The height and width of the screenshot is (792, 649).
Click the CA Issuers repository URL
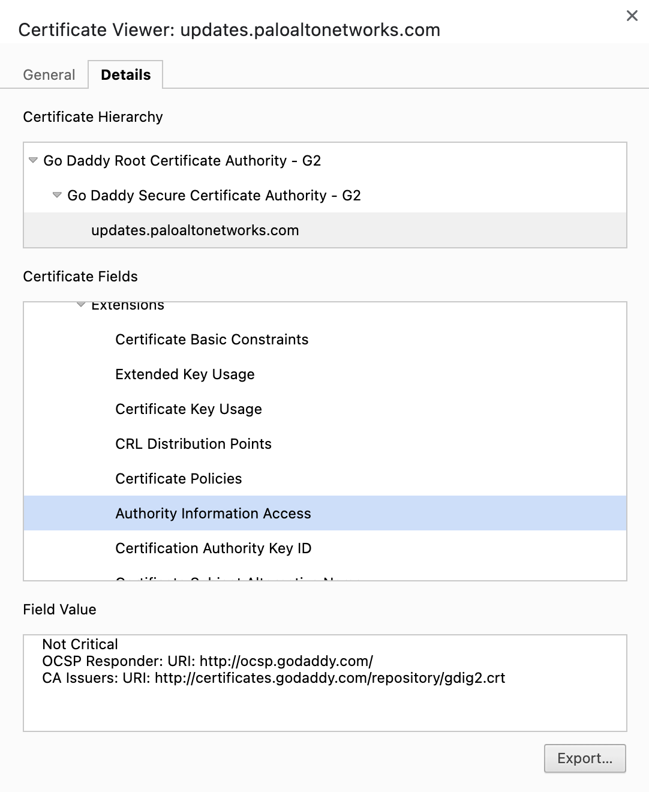(274, 678)
